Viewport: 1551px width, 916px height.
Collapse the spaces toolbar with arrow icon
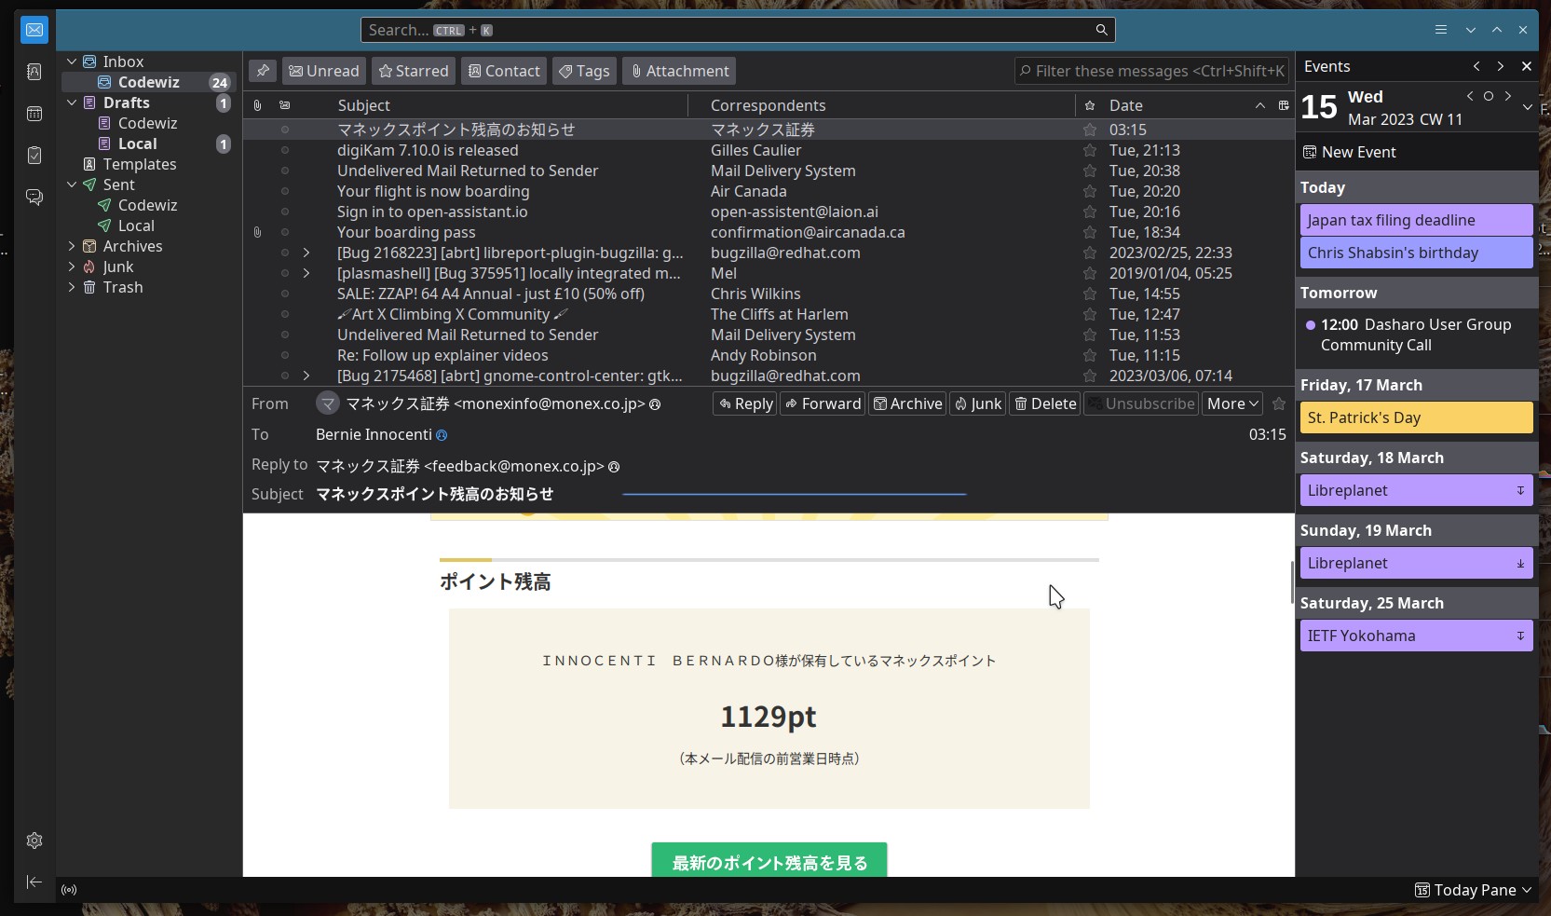click(x=34, y=882)
